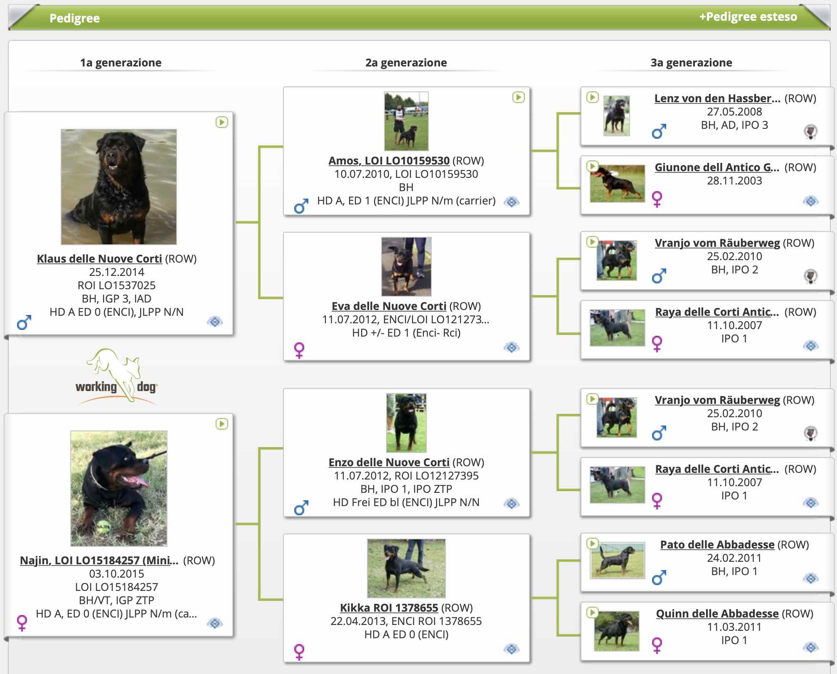Click Enzo delle Nuove Corti photo thumbnail
Viewport: 837px width, 674px height.
pyautogui.click(x=406, y=423)
